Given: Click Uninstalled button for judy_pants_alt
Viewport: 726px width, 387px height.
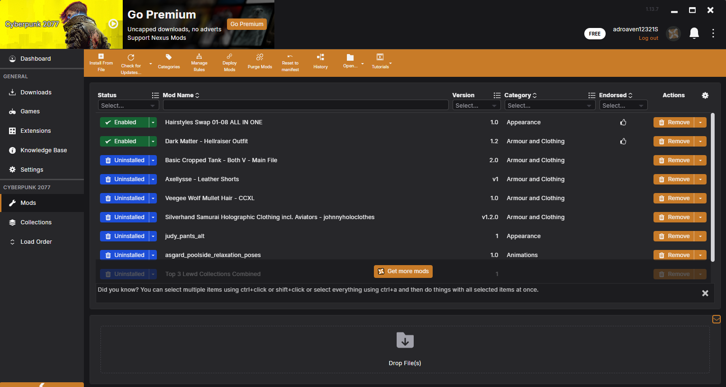Looking at the screenshot, I should click(x=125, y=236).
